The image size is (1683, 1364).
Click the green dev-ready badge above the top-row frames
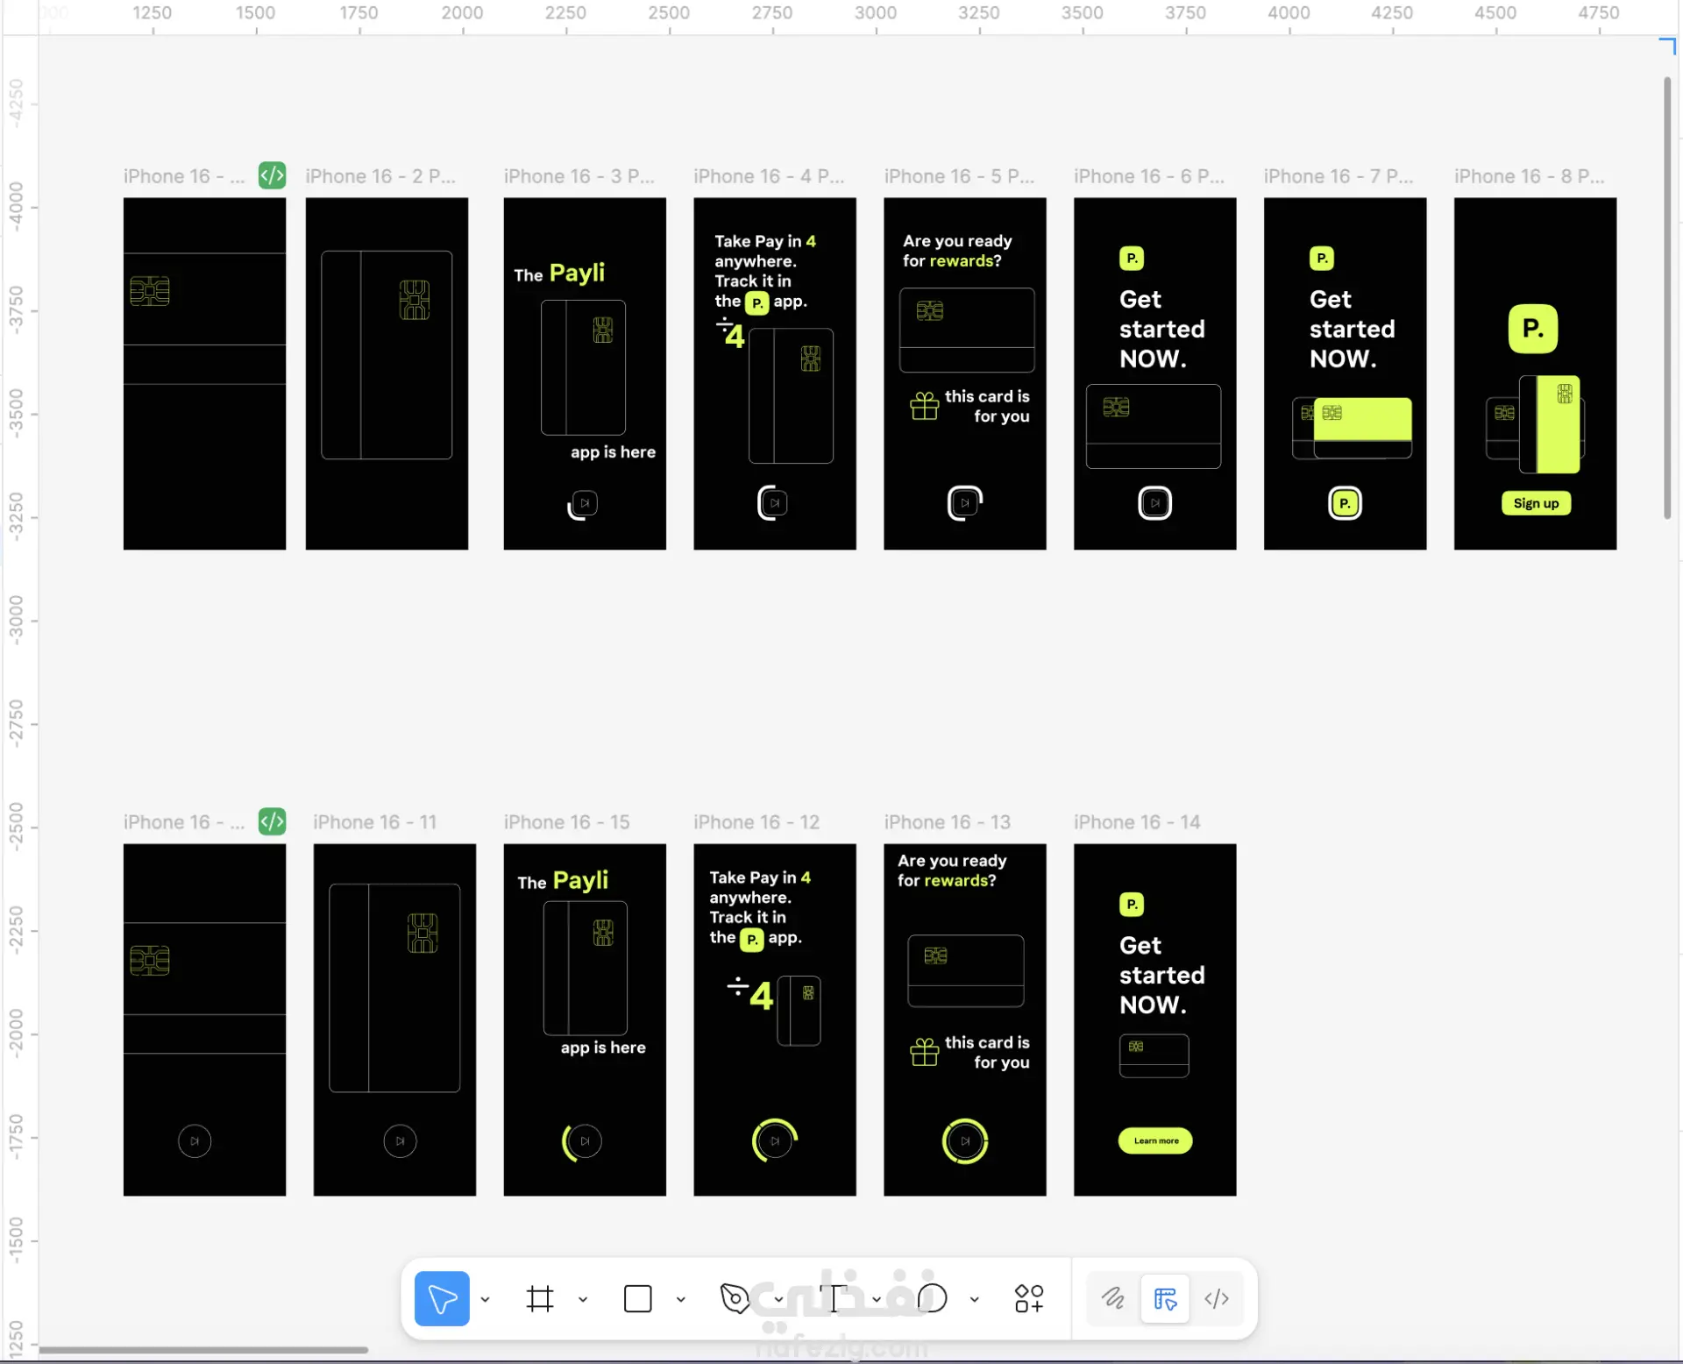click(272, 175)
